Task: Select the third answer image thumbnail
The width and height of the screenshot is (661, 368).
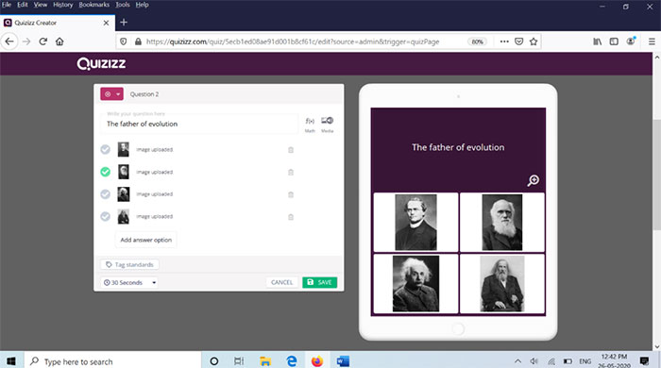Action: click(x=123, y=194)
